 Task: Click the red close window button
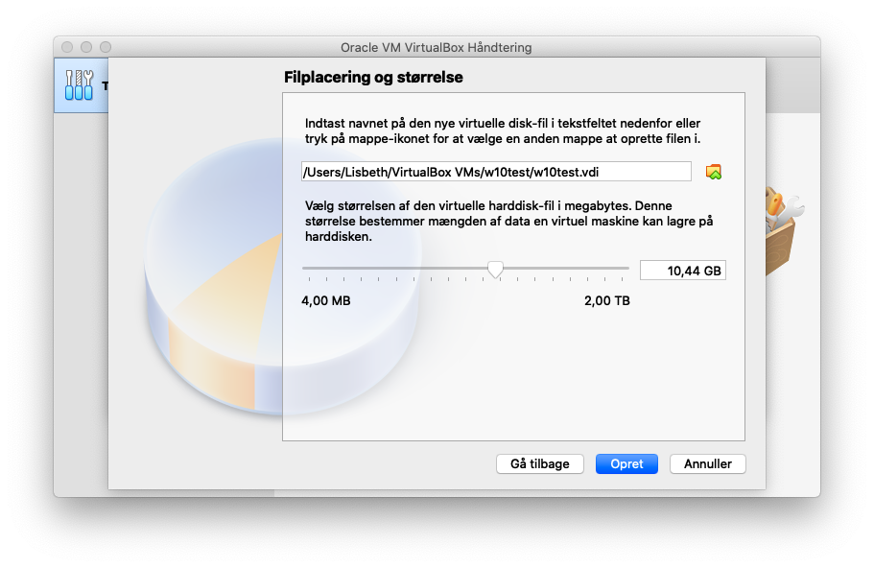[67, 47]
